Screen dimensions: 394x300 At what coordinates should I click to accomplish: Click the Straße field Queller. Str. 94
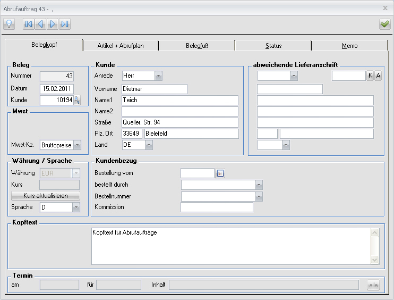tap(180, 122)
